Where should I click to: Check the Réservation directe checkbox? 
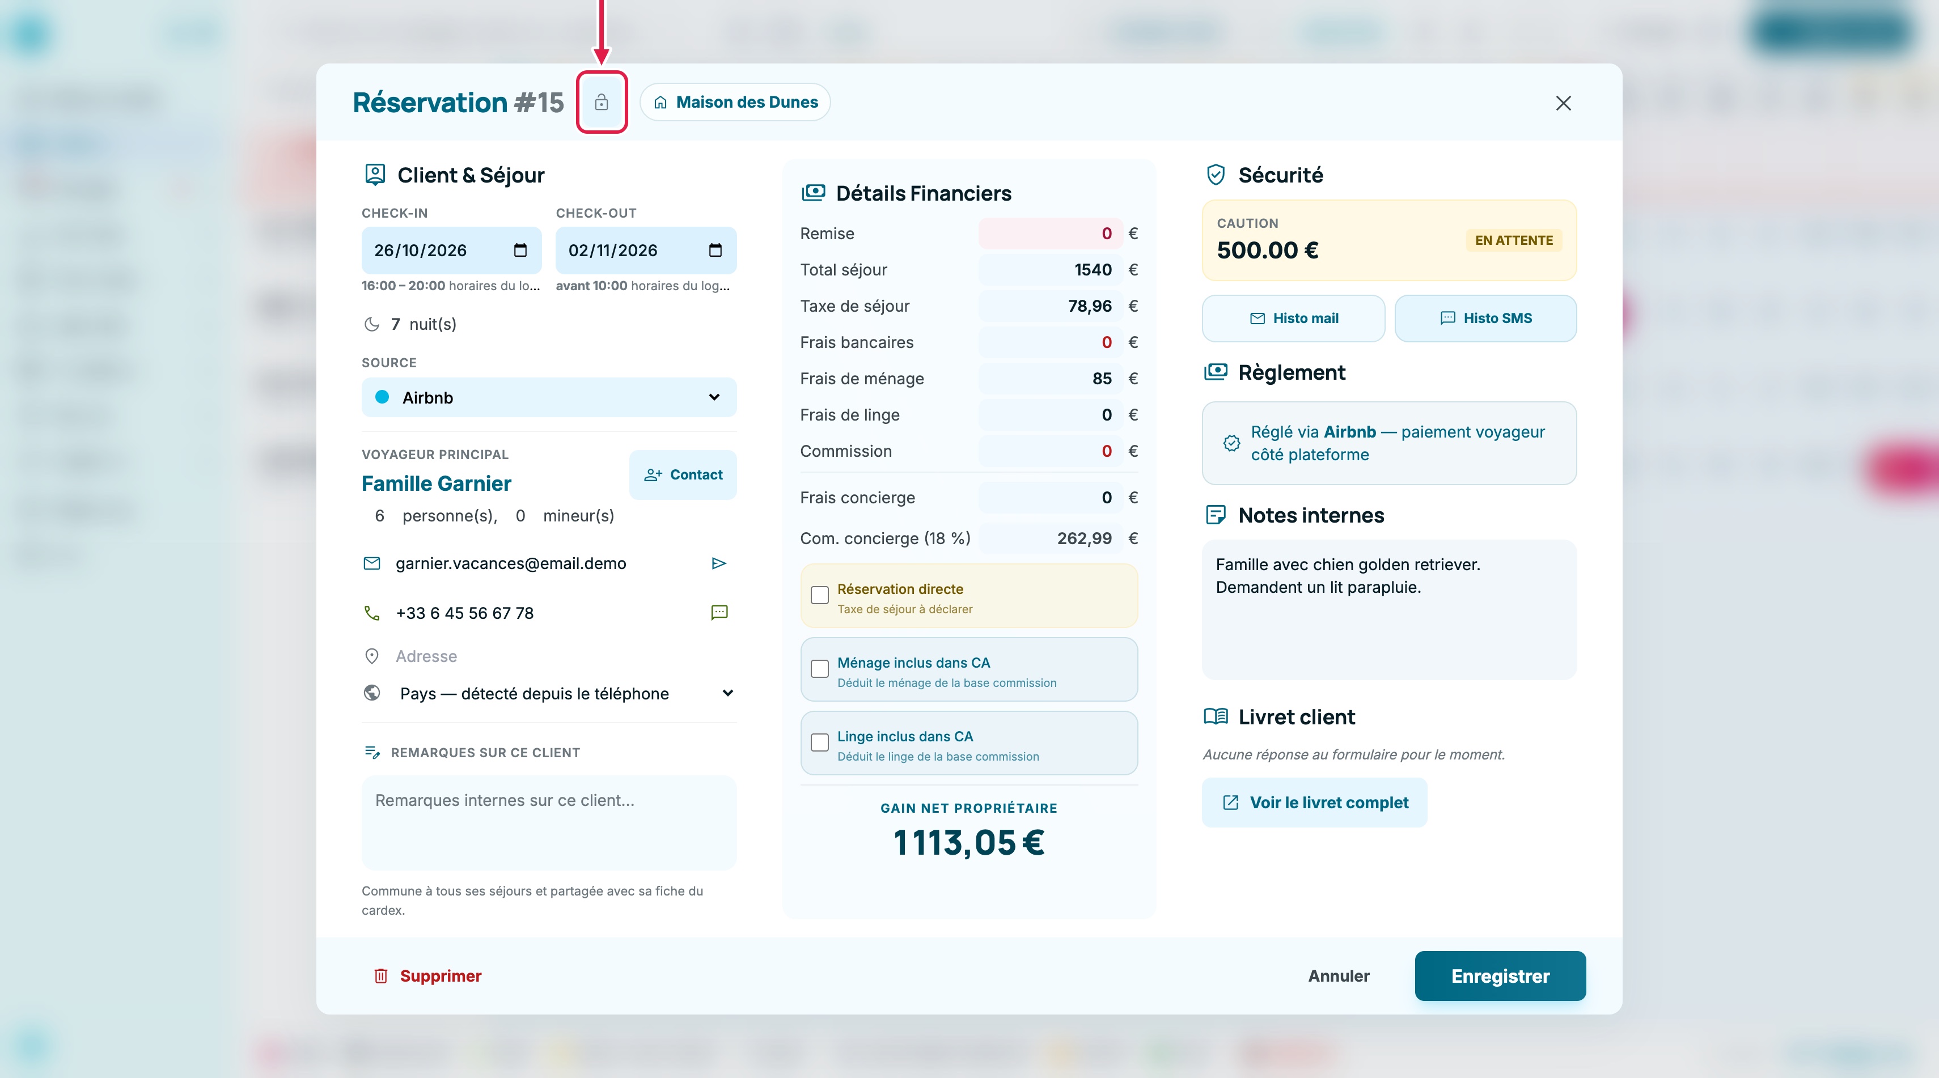(820, 595)
